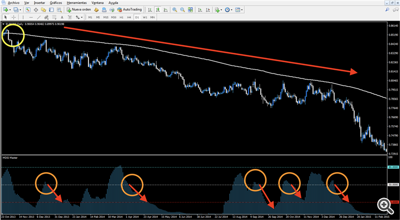Screen dimensions: 400x220
Task: Select the Vertical Line drawing tool
Action: [23, 18]
